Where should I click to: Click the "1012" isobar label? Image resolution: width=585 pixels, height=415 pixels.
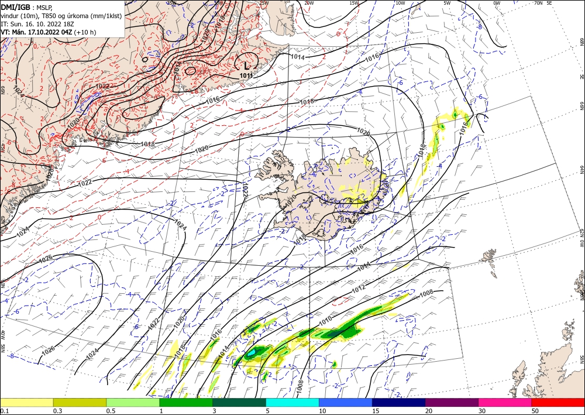coord(359,289)
